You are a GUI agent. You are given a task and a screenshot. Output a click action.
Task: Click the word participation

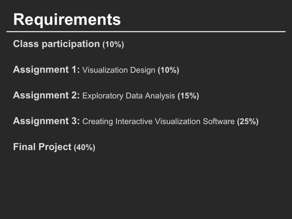pos(71,44)
